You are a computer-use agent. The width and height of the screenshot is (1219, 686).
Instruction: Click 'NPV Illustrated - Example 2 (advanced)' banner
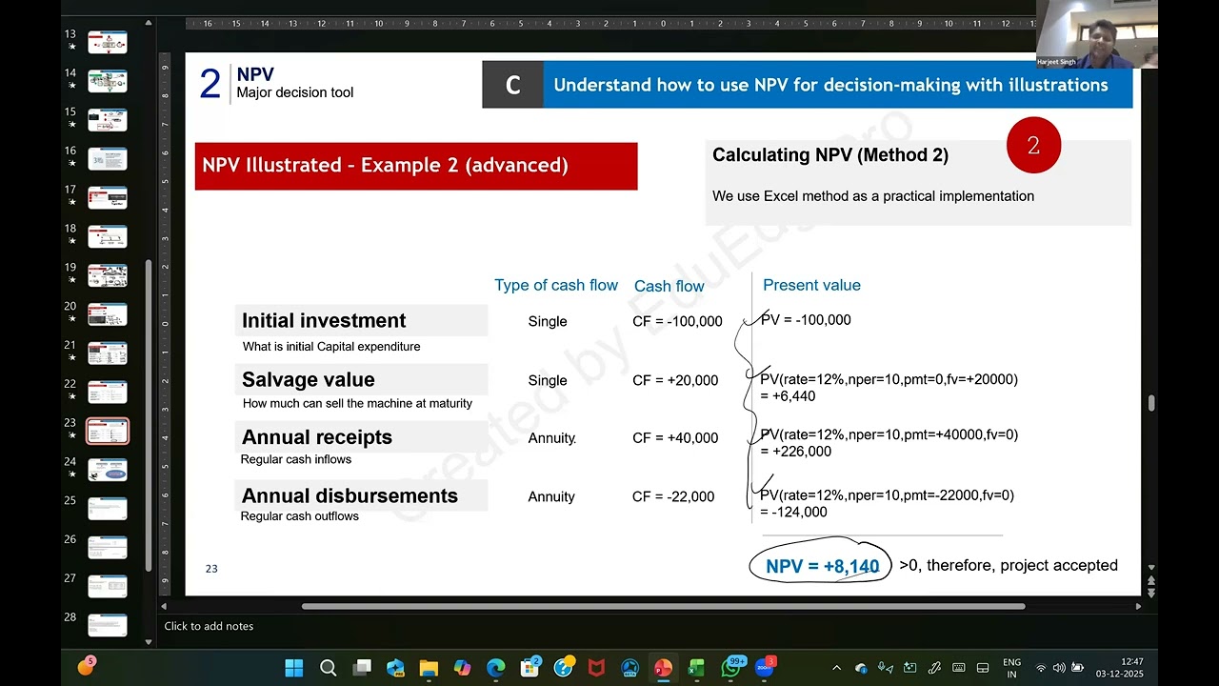(x=416, y=166)
